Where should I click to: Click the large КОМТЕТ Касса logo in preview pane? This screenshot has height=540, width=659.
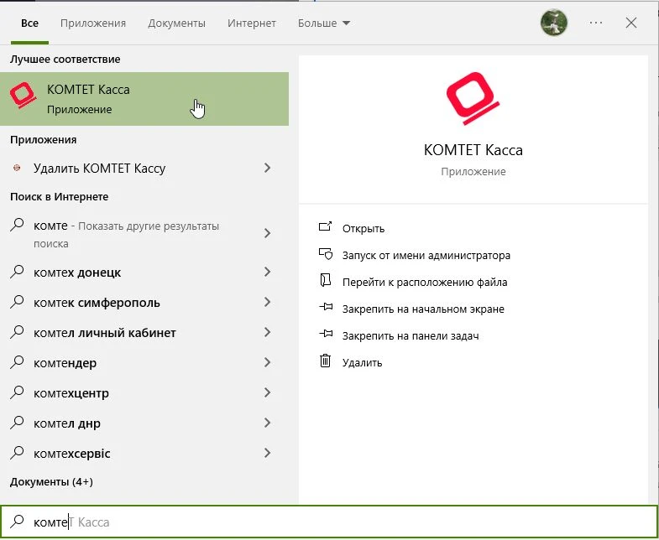pos(473,99)
